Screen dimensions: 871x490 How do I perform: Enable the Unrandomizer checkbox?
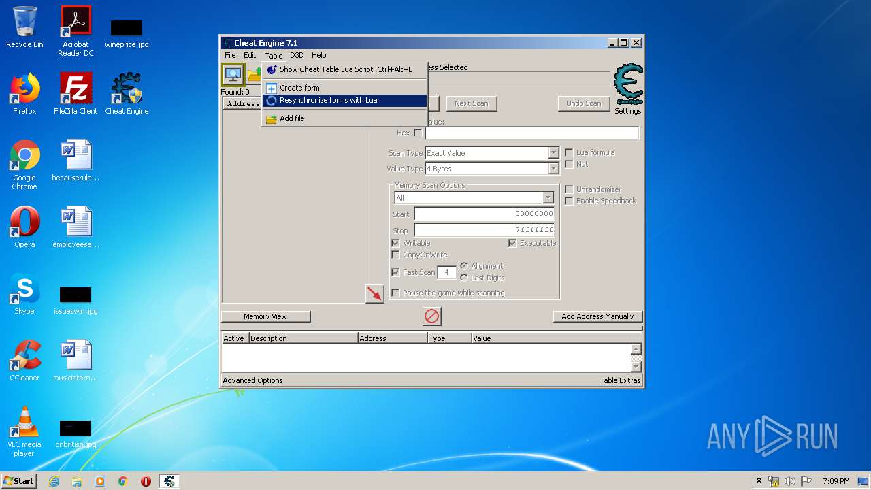[569, 189]
